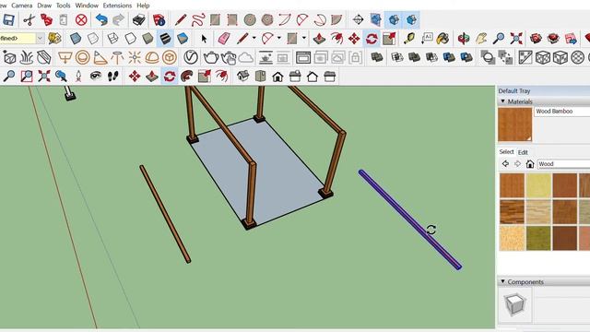Click the V-Ray Render teapot icon
This screenshot has width=590, height=332.
click(x=211, y=57)
